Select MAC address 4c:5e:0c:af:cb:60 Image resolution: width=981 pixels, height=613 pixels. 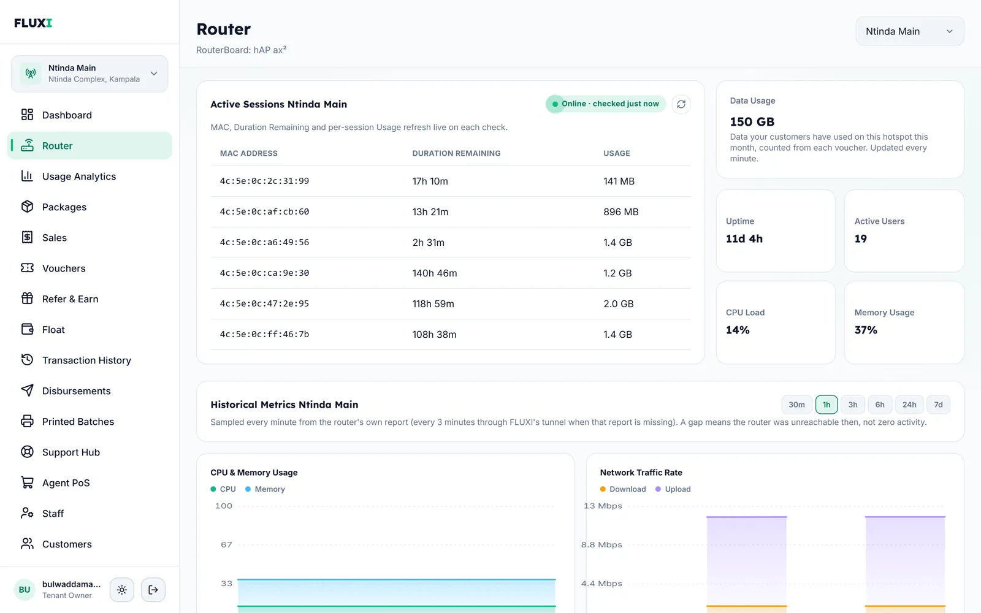(264, 211)
